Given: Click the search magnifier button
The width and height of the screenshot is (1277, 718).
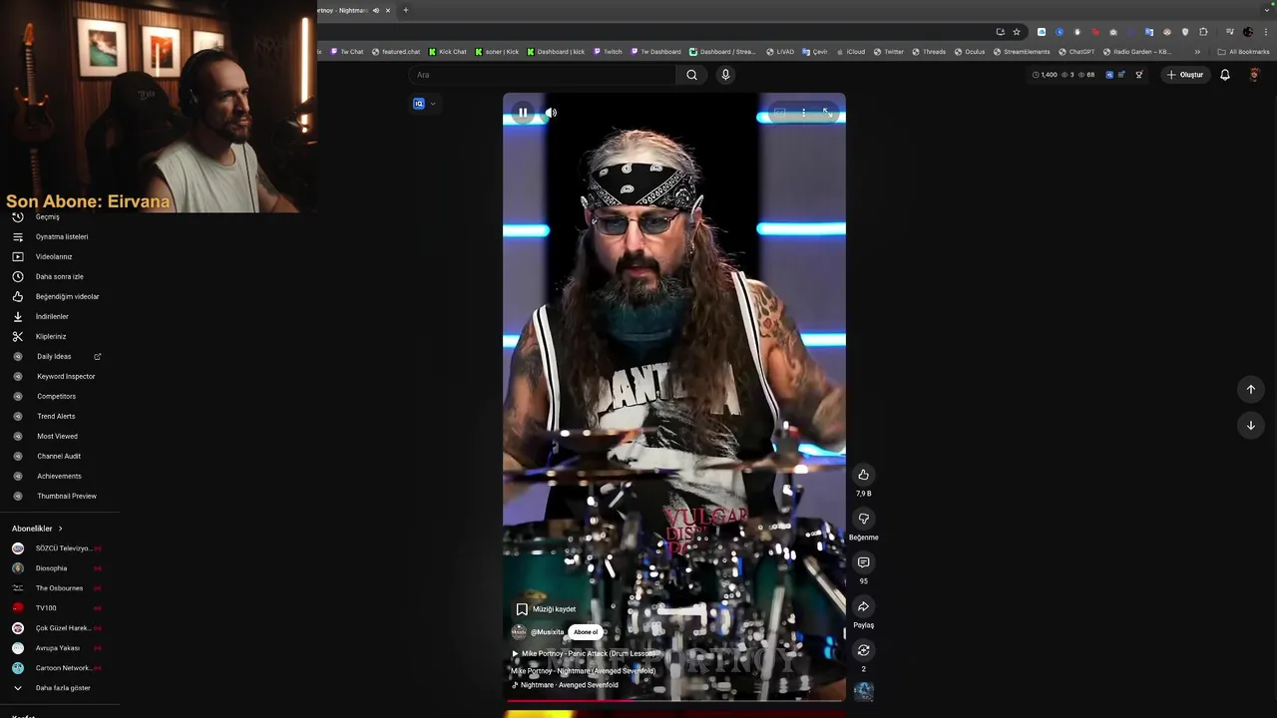Looking at the screenshot, I should pos(691,75).
